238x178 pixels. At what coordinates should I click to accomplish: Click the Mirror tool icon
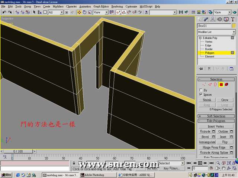pos(181,12)
